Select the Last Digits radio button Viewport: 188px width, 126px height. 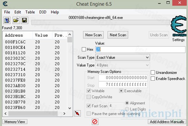(127, 109)
